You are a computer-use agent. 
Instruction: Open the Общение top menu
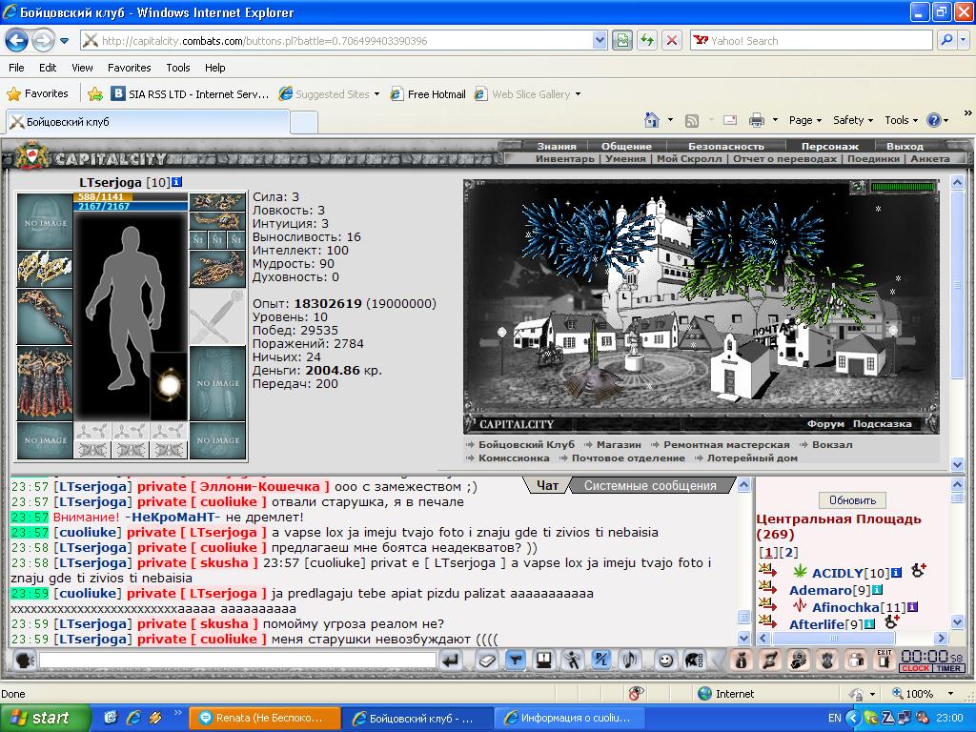pos(626,146)
